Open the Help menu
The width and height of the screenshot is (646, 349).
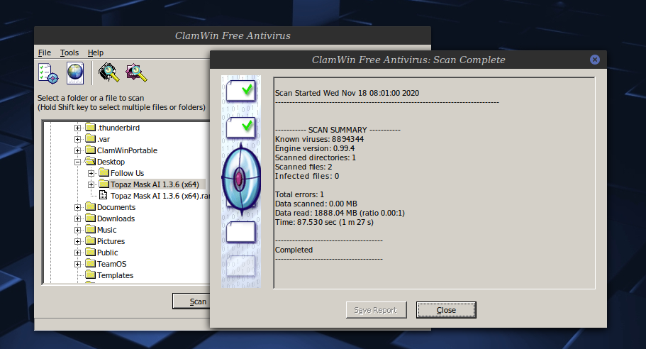96,52
